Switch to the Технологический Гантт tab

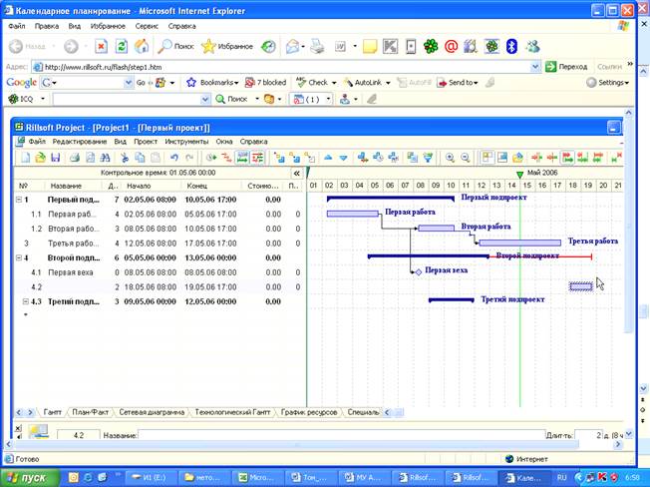pyautogui.click(x=232, y=412)
